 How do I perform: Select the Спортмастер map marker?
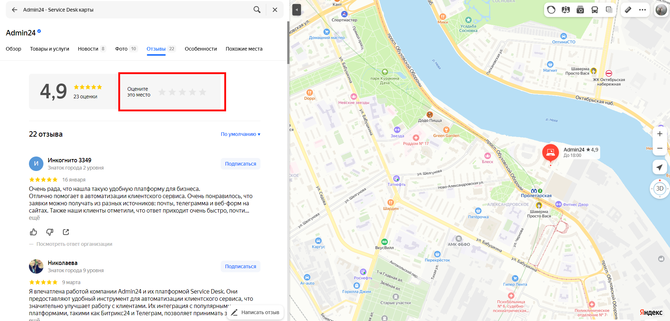344,14
